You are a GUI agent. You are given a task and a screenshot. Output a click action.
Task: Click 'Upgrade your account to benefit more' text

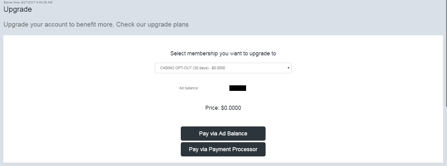point(59,24)
